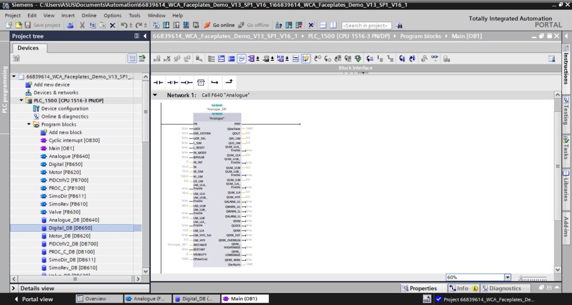Select Motor [FB620] block
Image resolution: width=572 pixels, height=305 pixels.
(x=65, y=172)
